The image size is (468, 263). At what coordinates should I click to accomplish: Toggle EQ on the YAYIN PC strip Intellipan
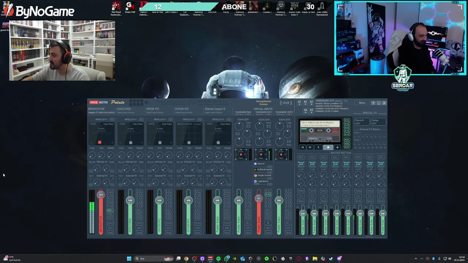pyautogui.click(x=170, y=119)
